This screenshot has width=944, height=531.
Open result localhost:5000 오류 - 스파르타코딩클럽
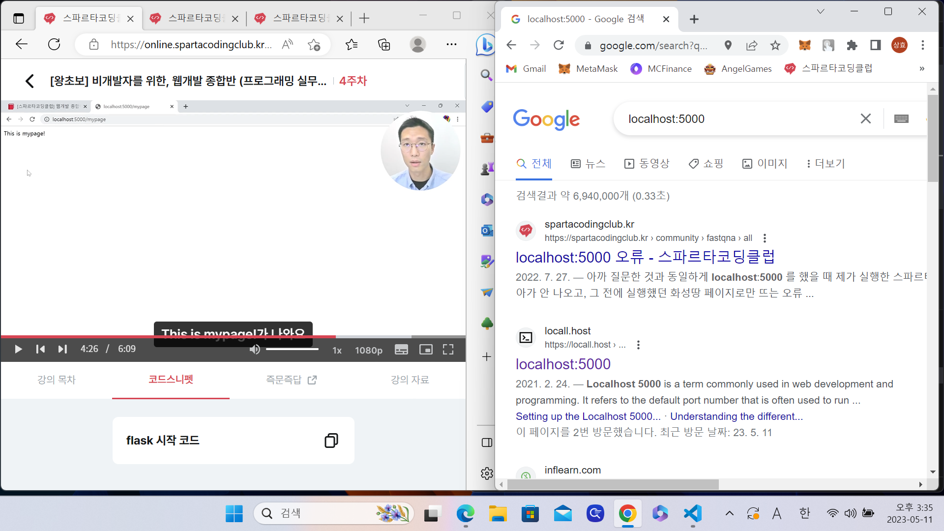coord(645,257)
